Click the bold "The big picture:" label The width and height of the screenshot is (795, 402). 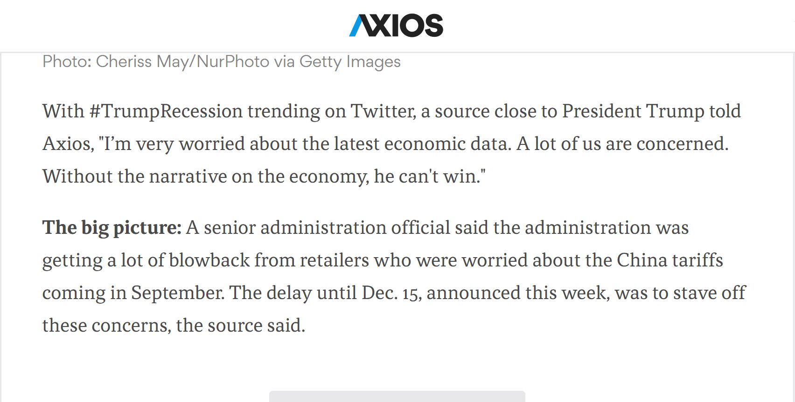[112, 228]
